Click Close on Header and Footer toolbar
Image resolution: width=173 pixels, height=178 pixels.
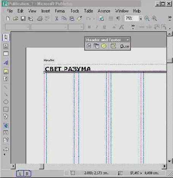124,46
